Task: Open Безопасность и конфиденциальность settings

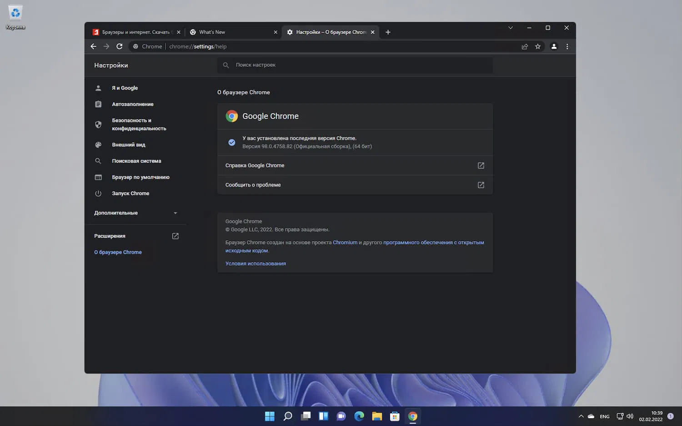Action: pos(139,124)
